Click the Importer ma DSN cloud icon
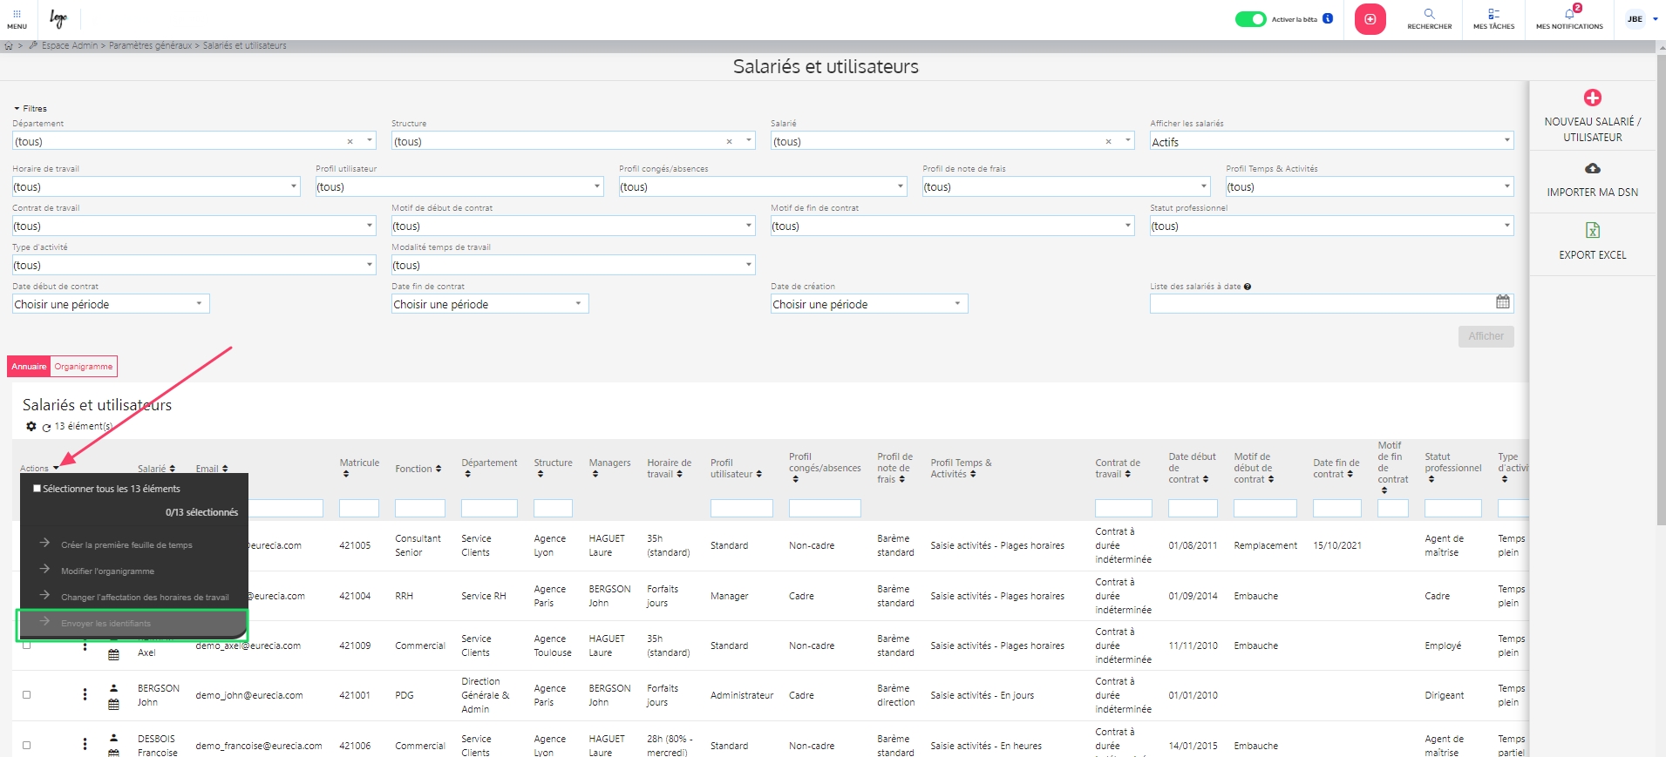 pos(1592,168)
